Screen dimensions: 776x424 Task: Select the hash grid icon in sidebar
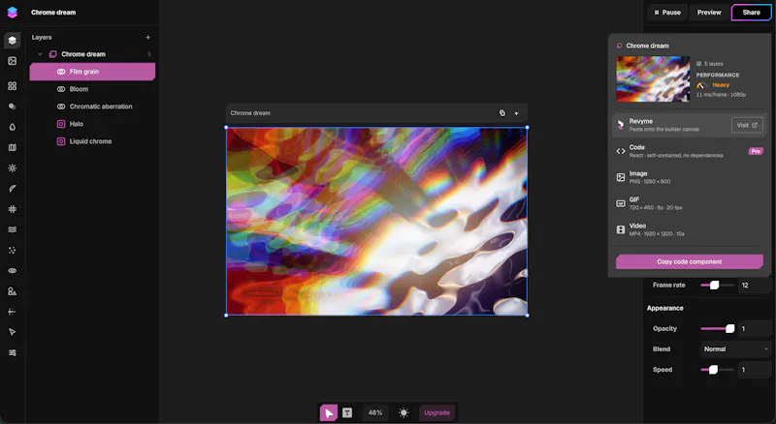[x=13, y=209]
